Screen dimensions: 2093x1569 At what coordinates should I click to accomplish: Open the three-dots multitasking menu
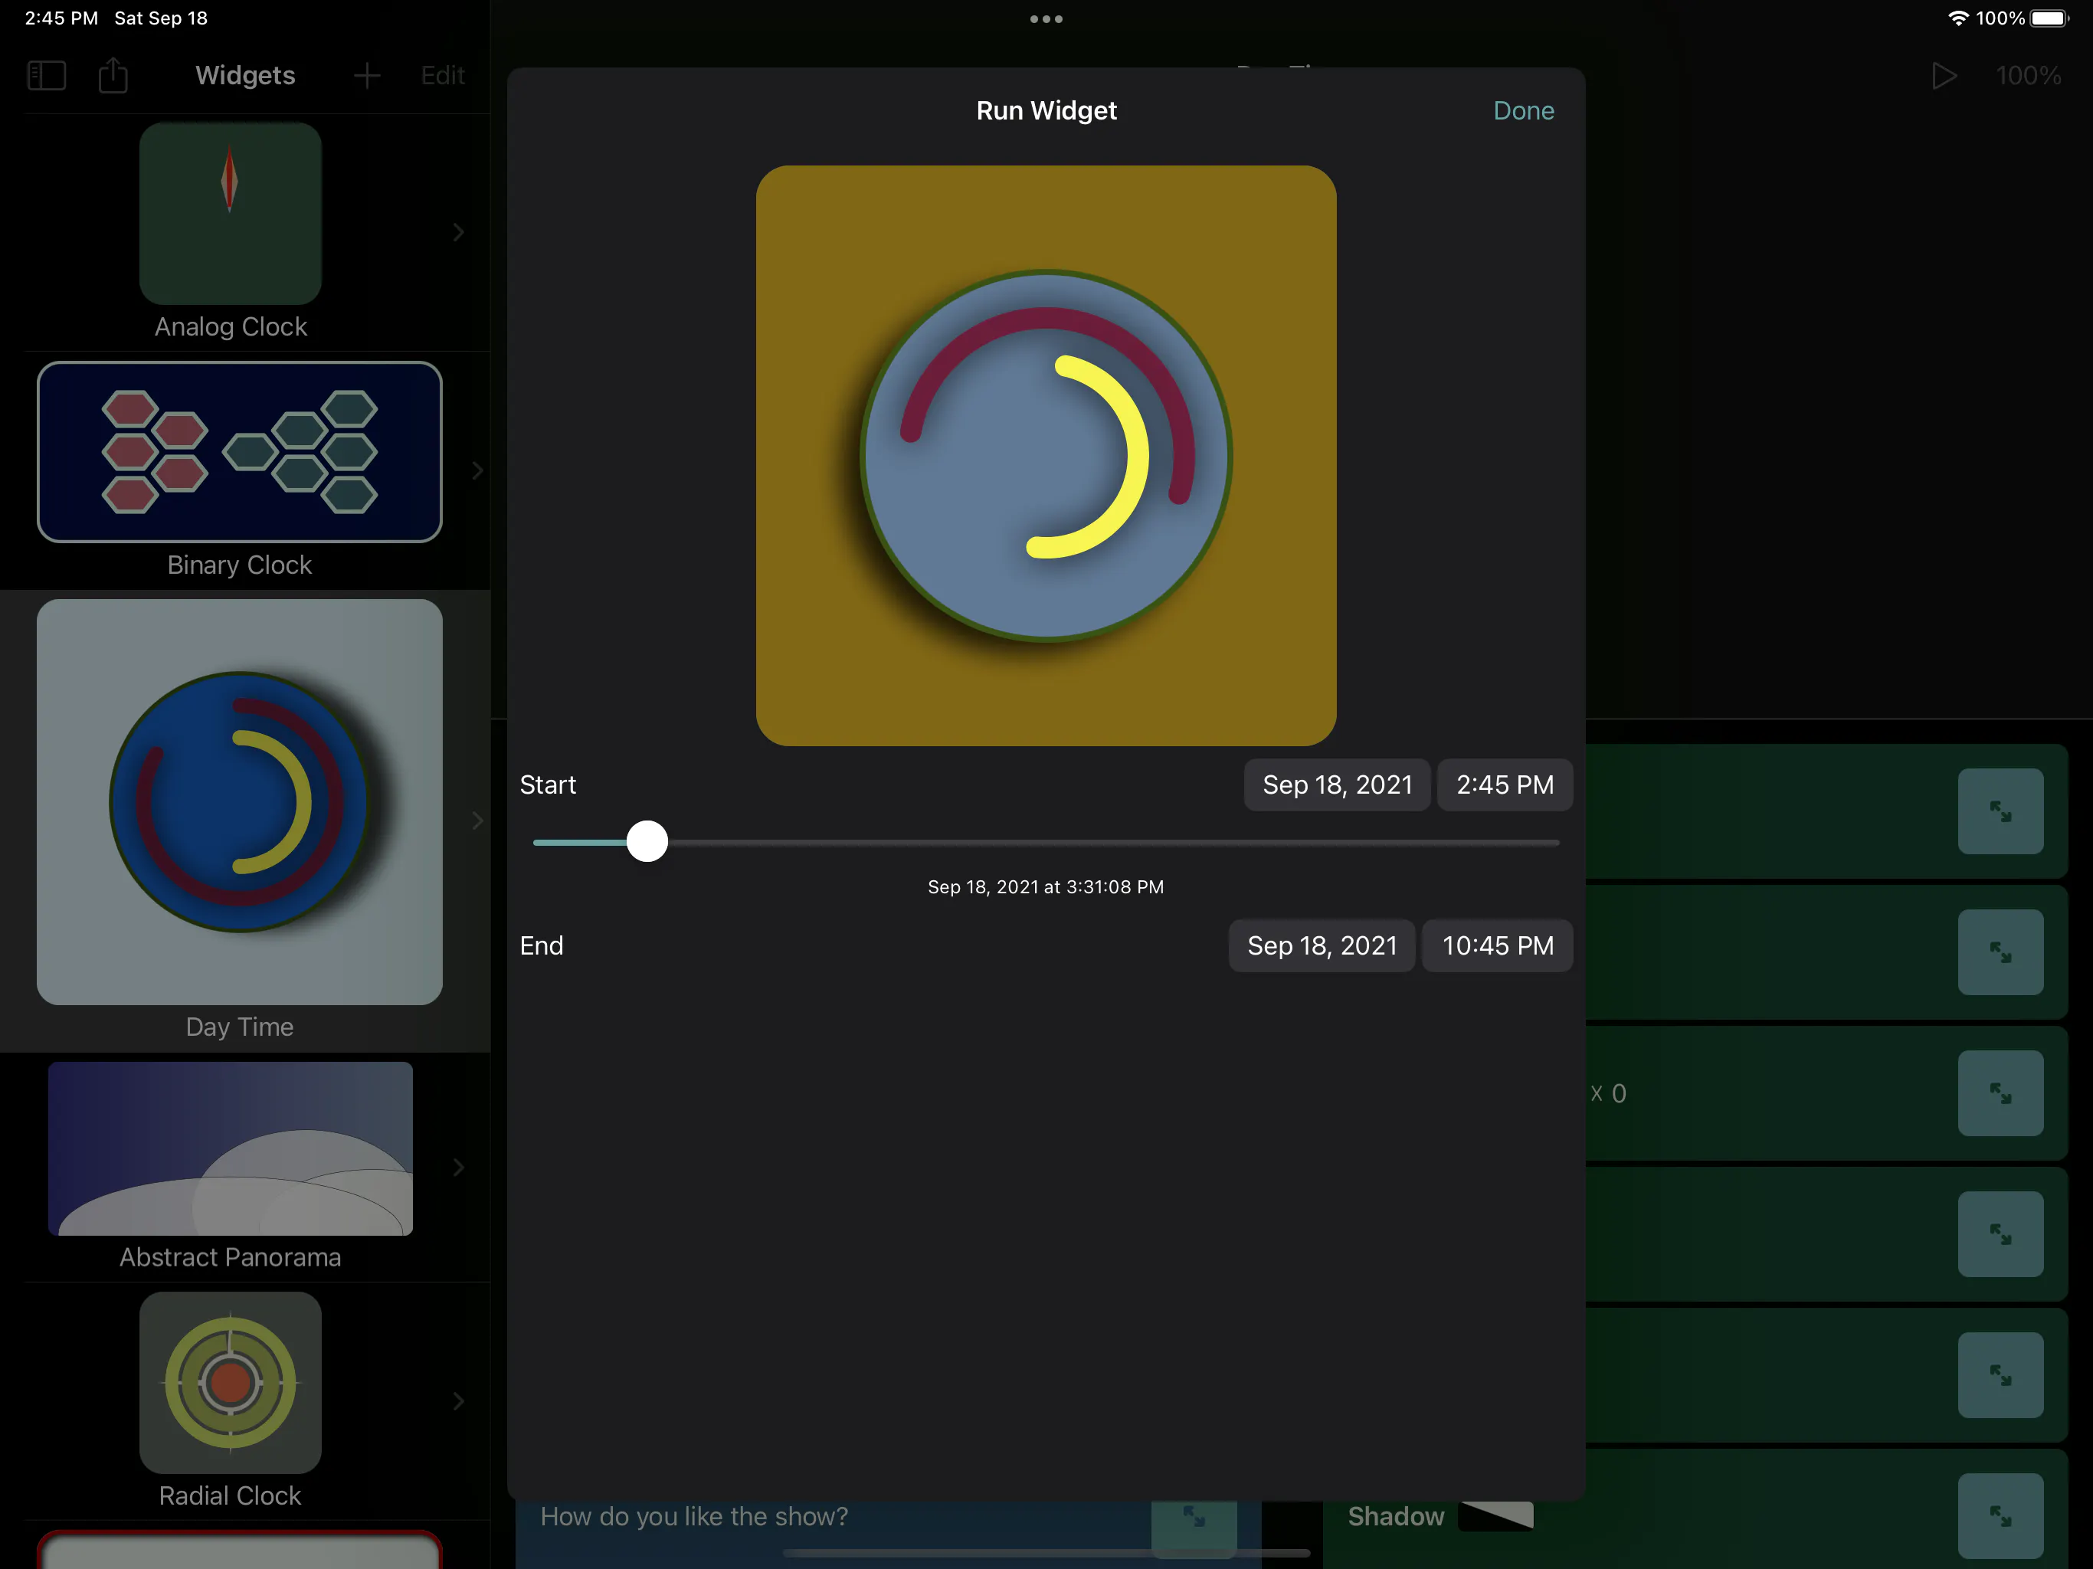(x=1046, y=19)
